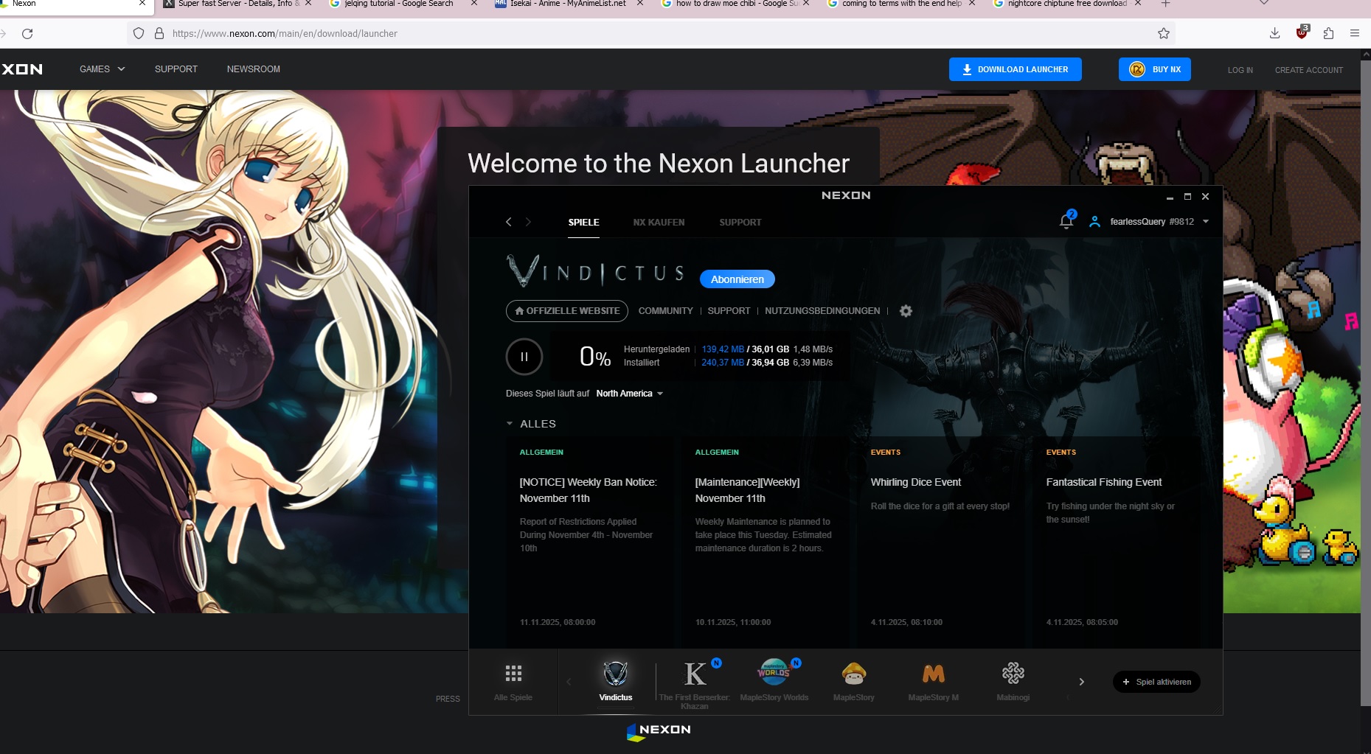This screenshot has height=754, width=1371.
Task: Open SUPPORT in the Nexon site header
Action: 176,69
